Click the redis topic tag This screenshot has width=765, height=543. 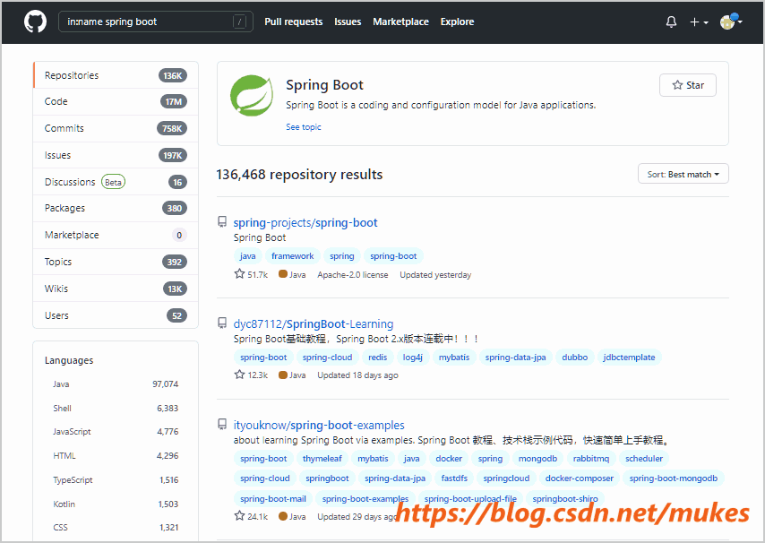(x=378, y=358)
